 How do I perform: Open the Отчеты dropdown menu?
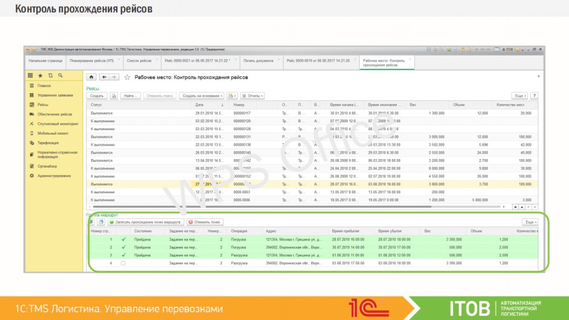252,96
